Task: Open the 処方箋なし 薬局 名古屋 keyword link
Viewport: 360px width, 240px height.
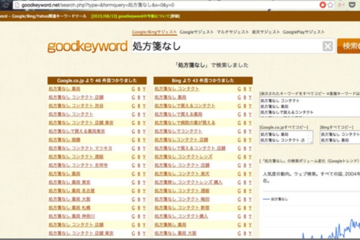Action: [x=71, y=191]
